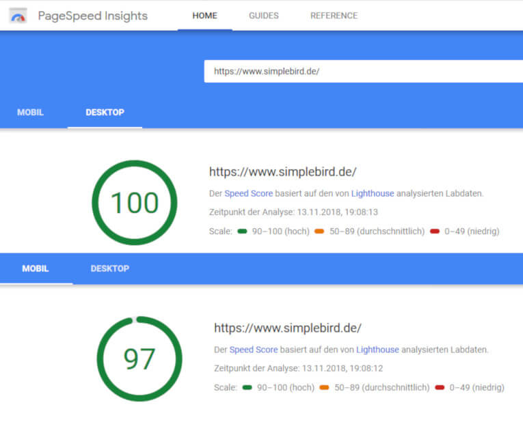Screen dimensions: 523x424
Task: Click orange 50–89 swatch in lower scale
Action: pyautogui.click(x=324, y=387)
